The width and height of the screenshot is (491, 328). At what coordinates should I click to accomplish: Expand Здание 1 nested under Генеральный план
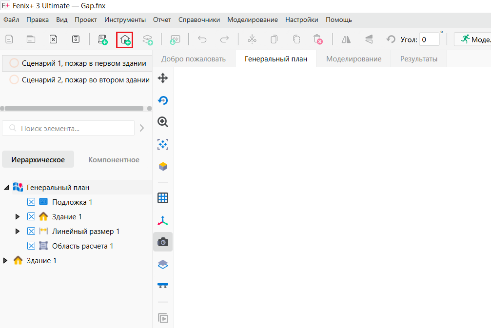click(18, 216)
